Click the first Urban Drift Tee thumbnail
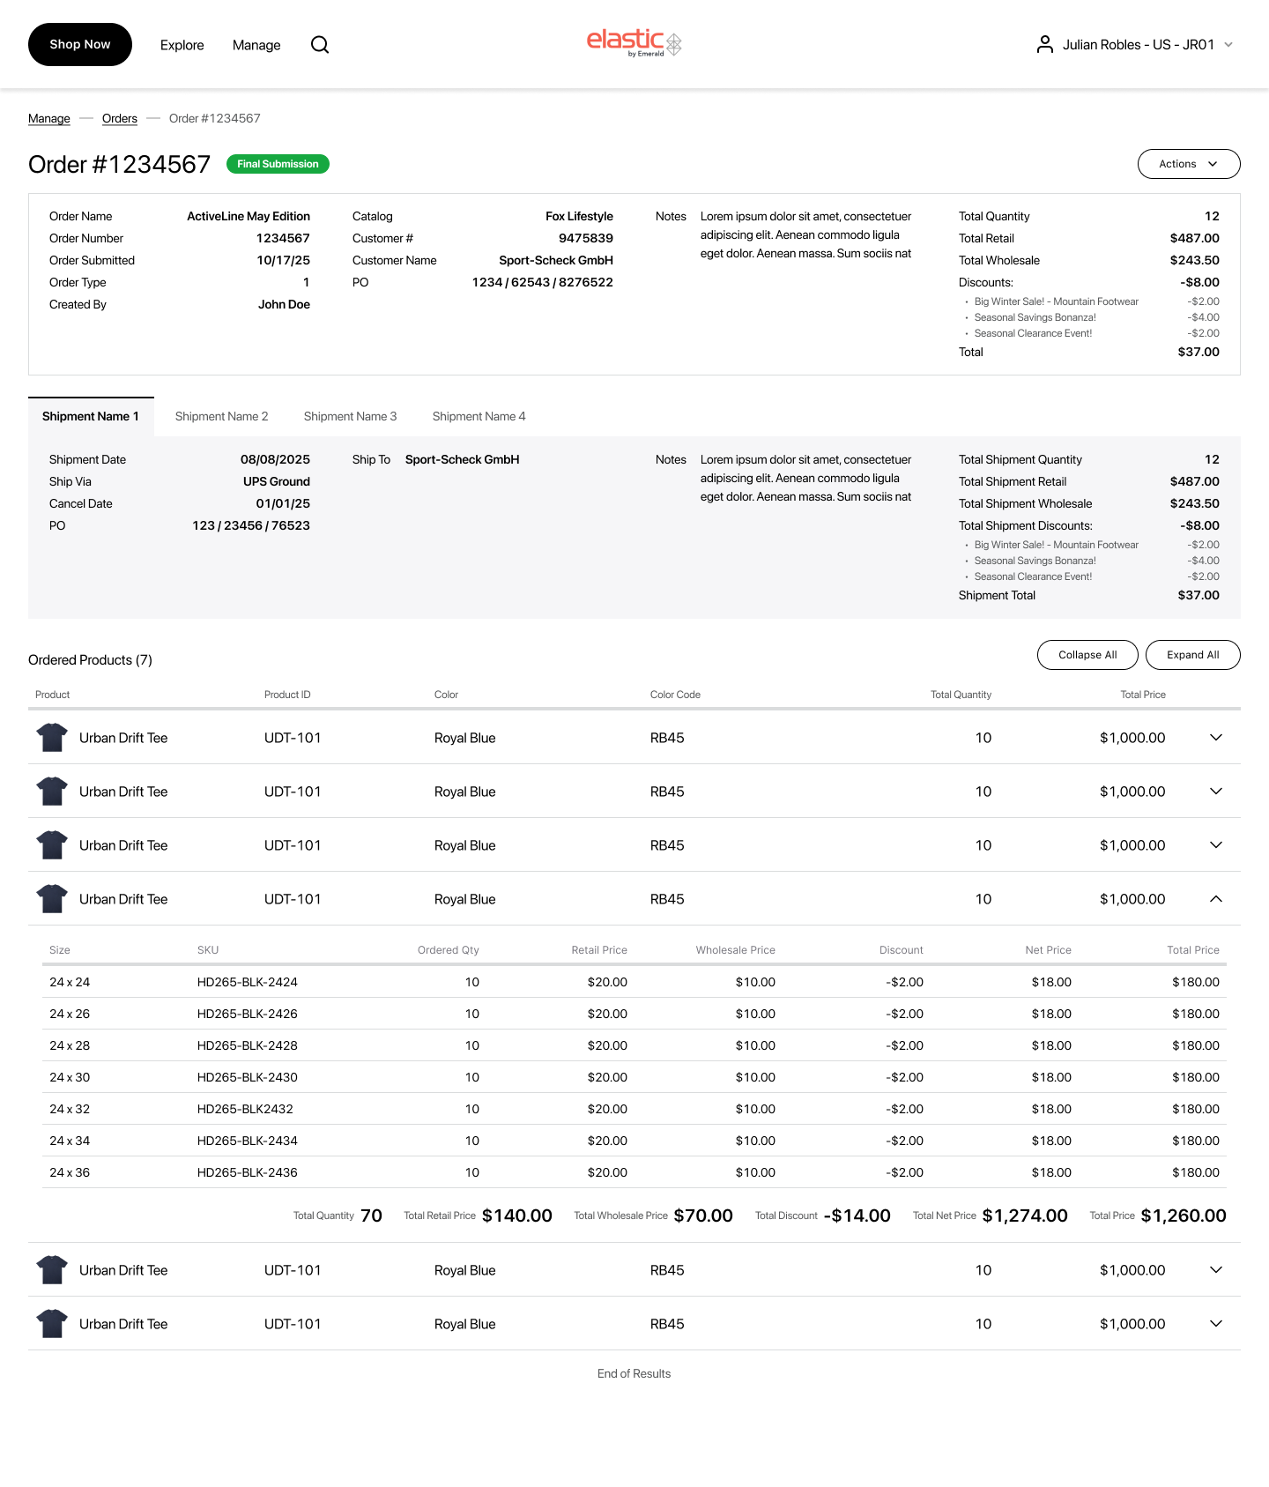This screenshot has width=1269, height=1487. 52,738
